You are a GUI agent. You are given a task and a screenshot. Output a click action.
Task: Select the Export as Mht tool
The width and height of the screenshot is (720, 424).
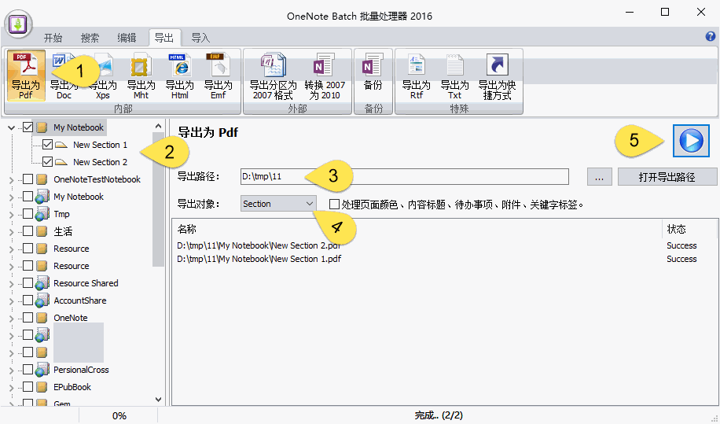click(x=141, y=76)
